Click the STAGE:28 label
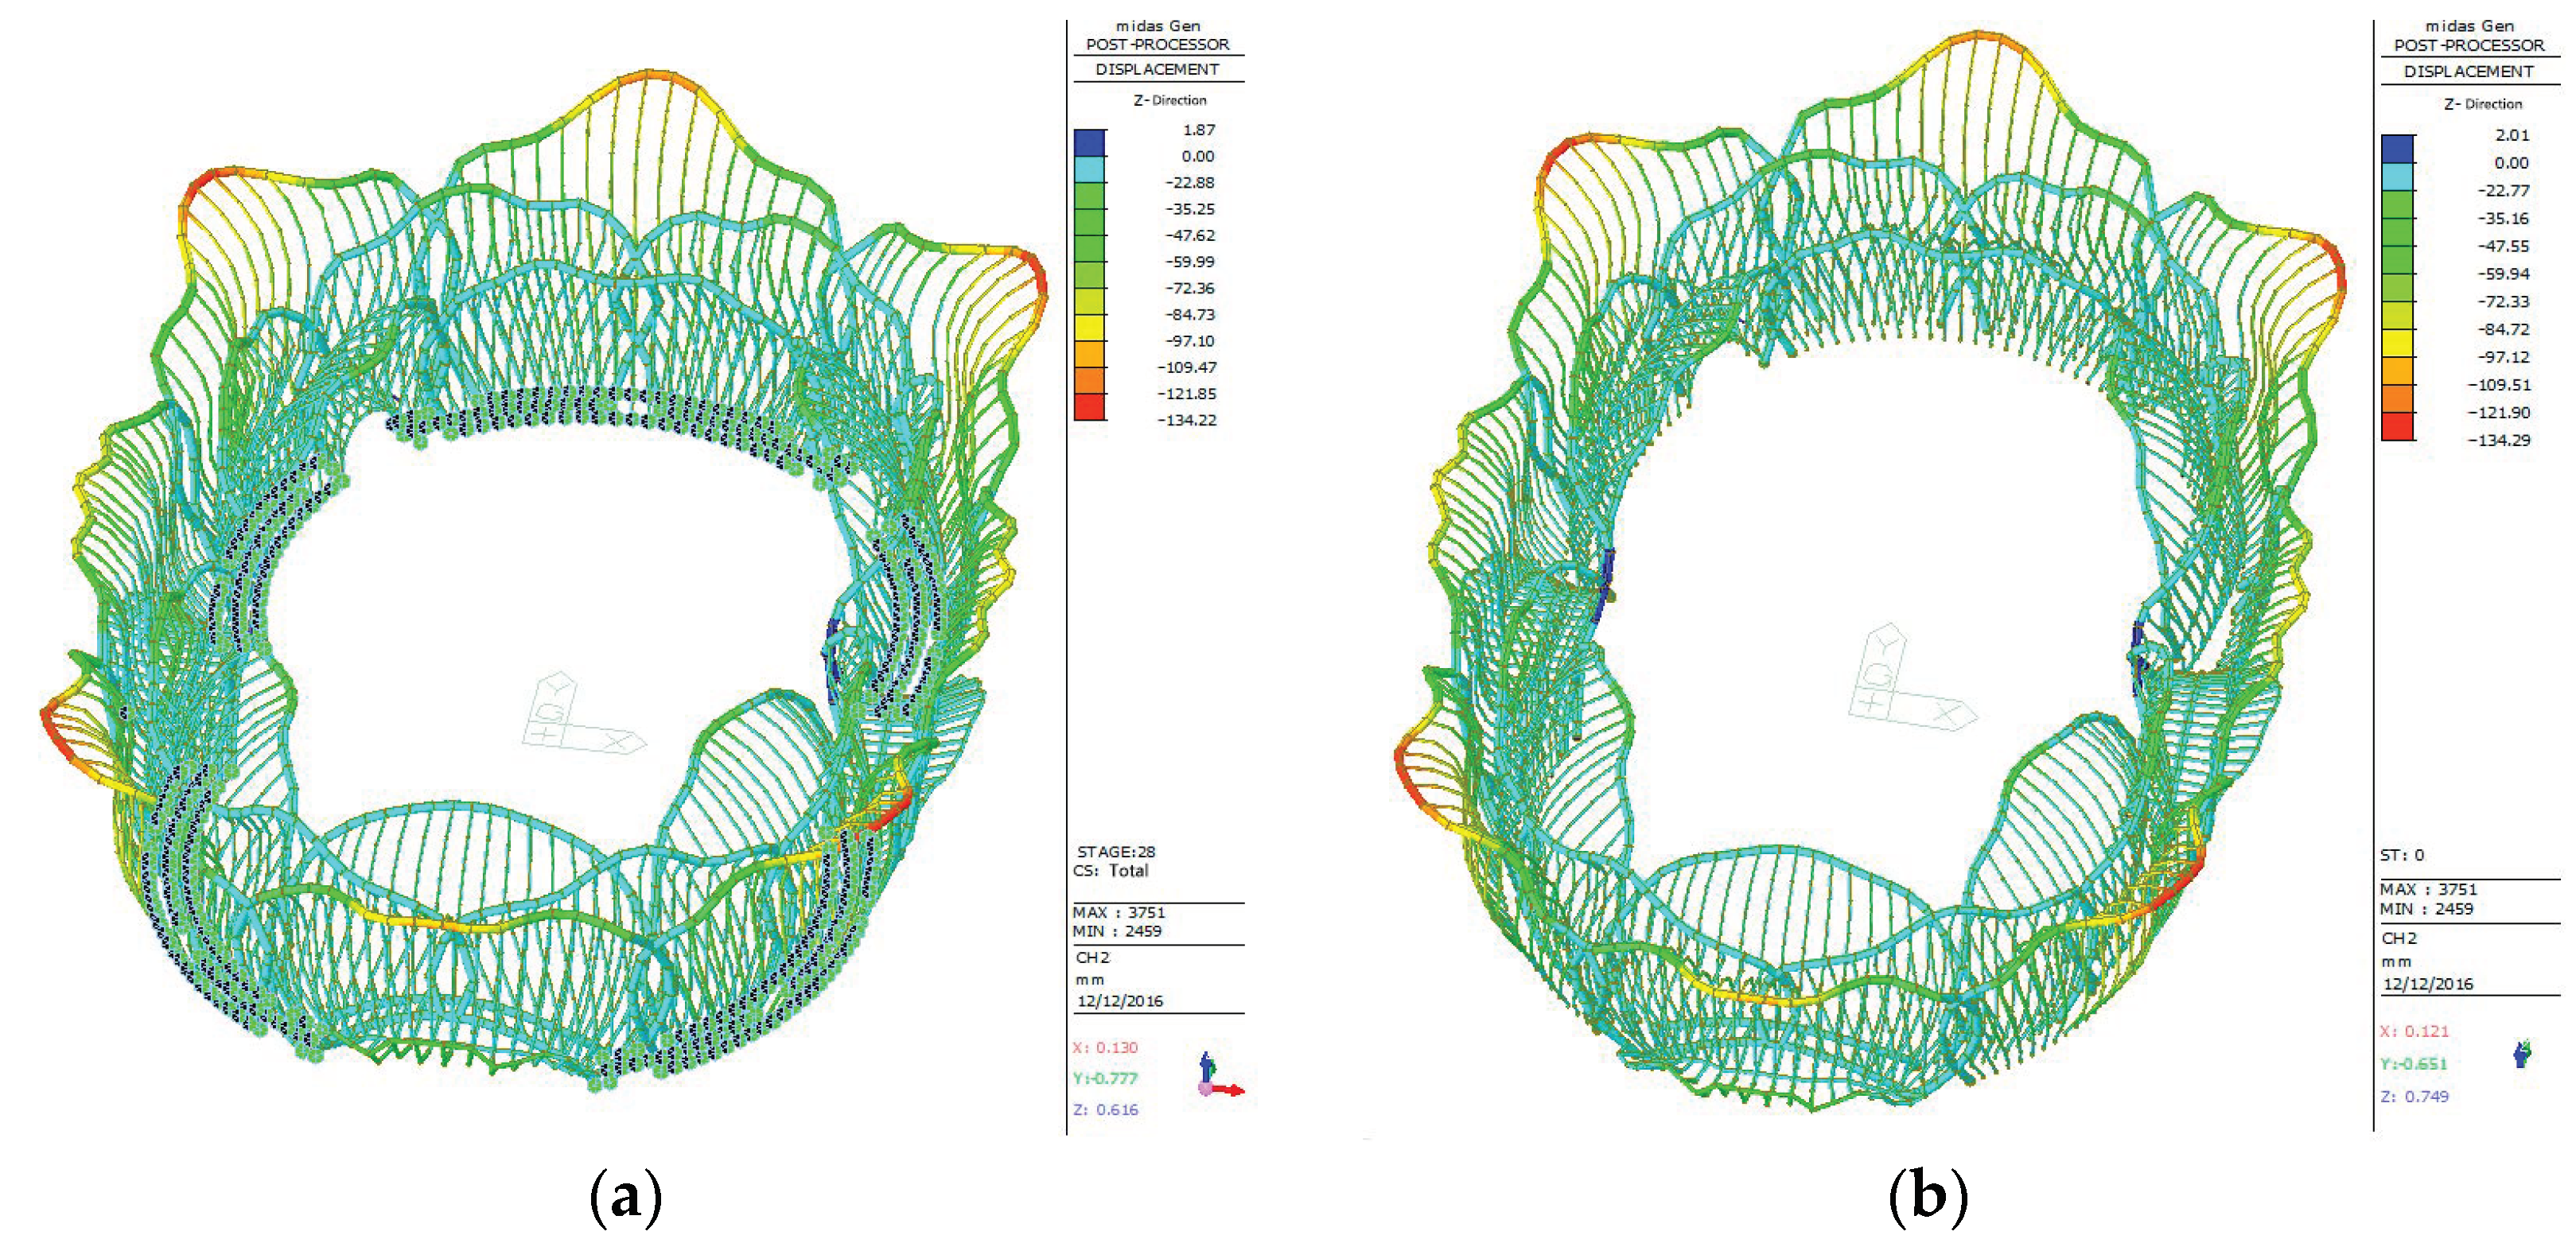Image resolution: width=2576 pixels, height=1243 pixels. pyautogui.click(x=1115, y=852)
